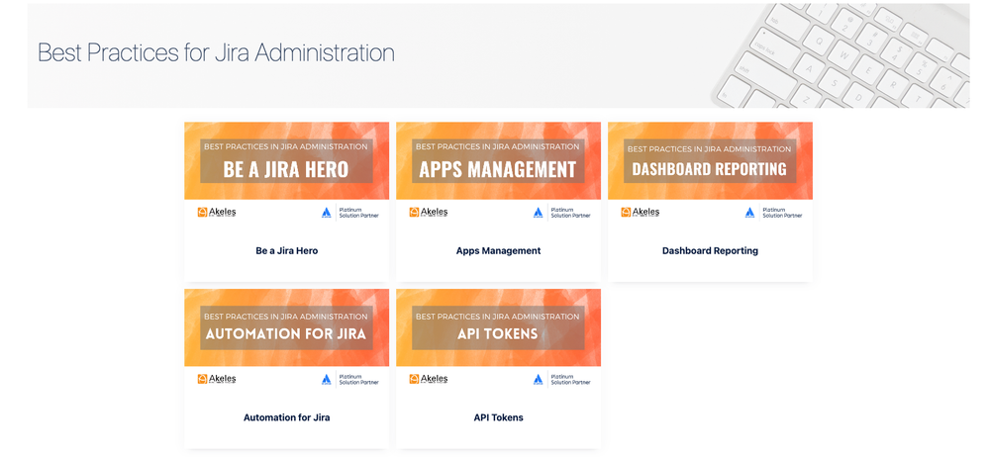
Task: Click Akeles logo on Be a Jira Hero card
Action: [217, 213]
